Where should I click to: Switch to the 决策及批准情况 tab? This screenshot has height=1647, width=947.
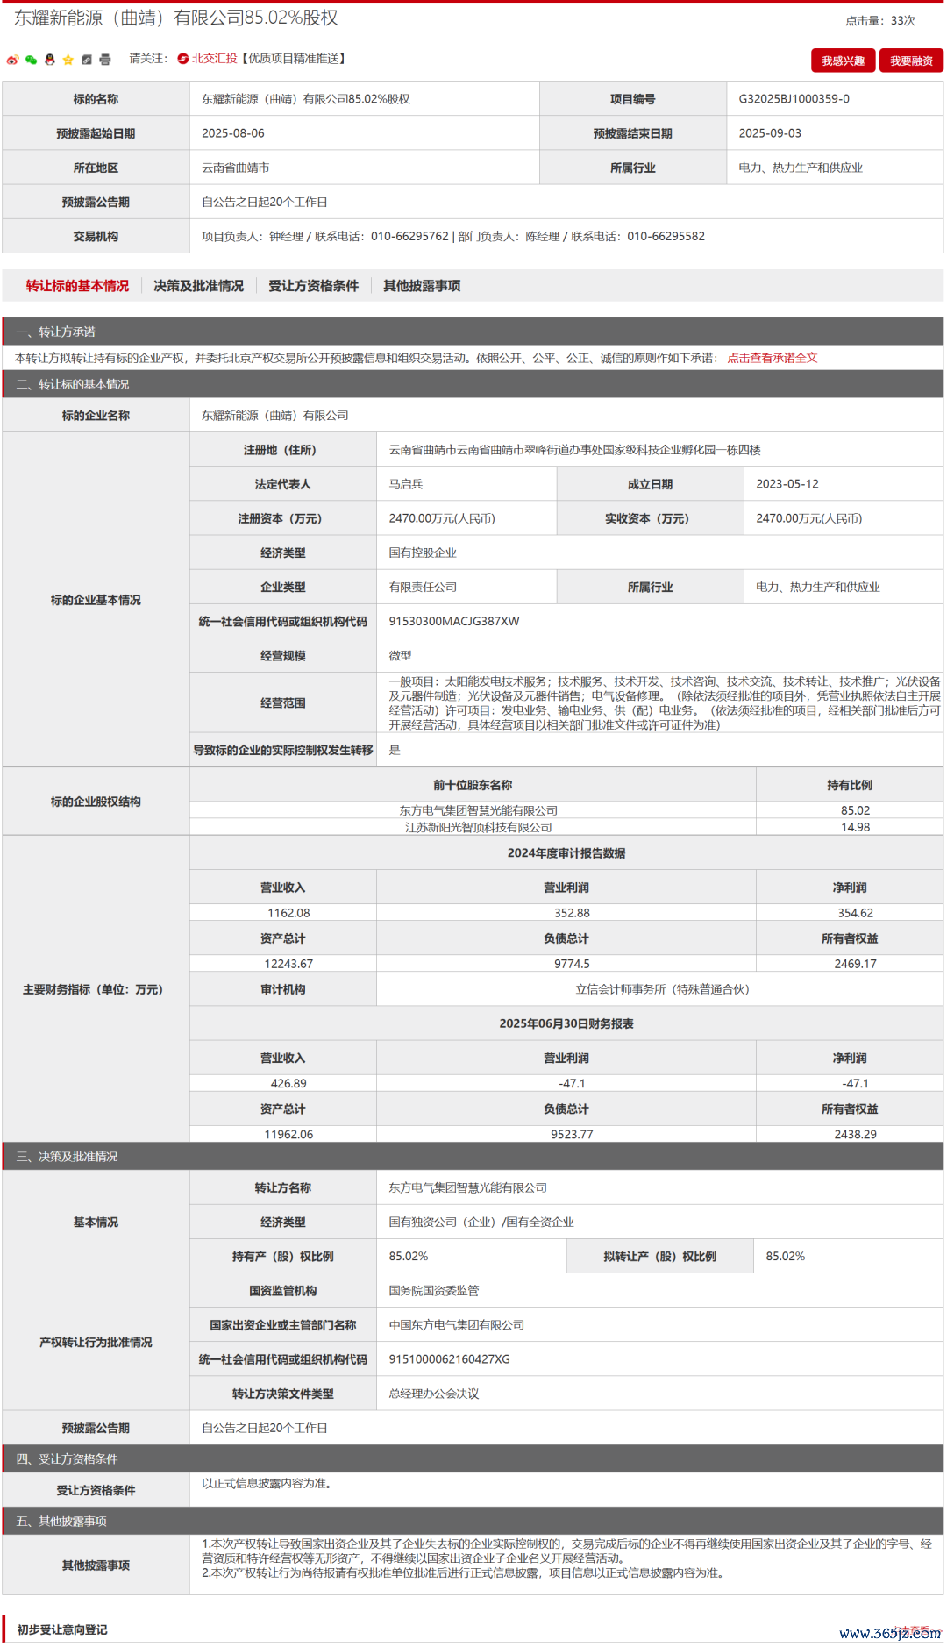[x=198, y=286]
